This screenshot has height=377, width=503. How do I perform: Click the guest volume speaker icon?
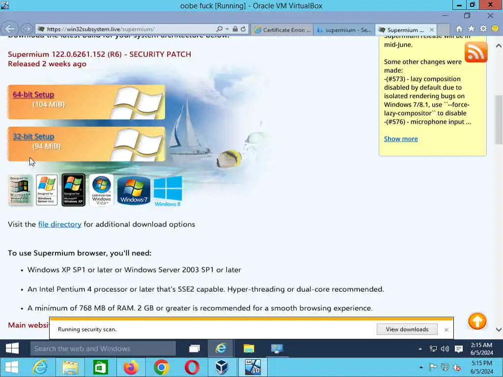(x=445, y=349)
